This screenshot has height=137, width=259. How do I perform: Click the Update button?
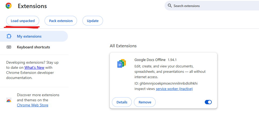coord(93,21)
